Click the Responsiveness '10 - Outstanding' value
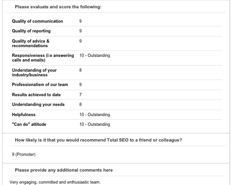 (95, 55)
